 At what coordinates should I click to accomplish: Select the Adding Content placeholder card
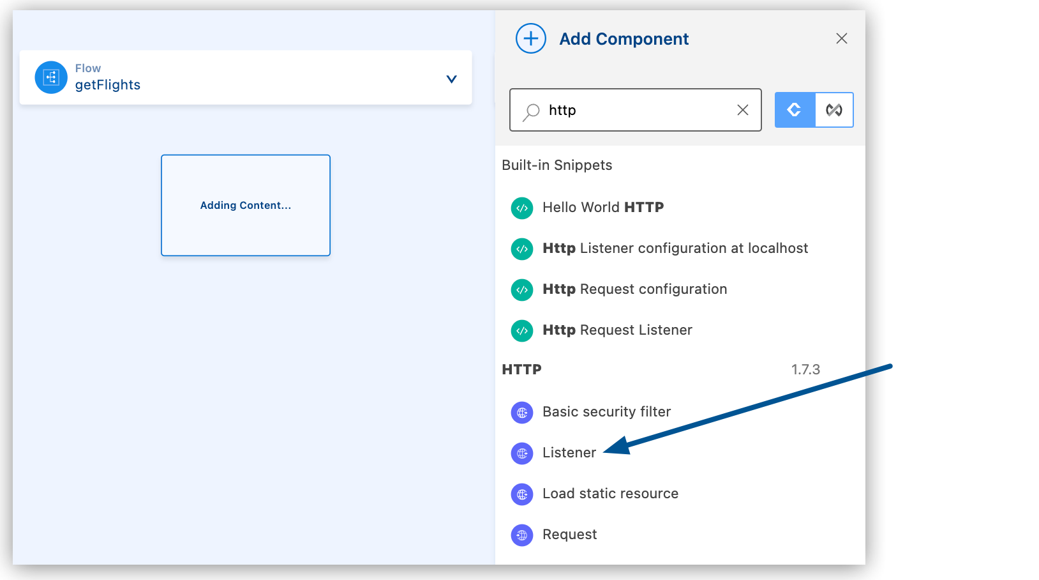246,205
